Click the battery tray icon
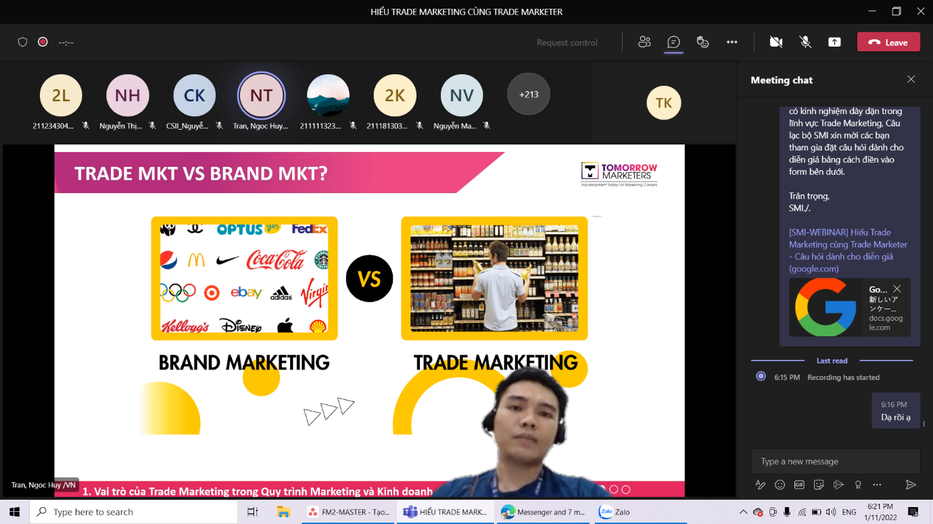The width and height of the screenshot is (933, 524). 816,512
